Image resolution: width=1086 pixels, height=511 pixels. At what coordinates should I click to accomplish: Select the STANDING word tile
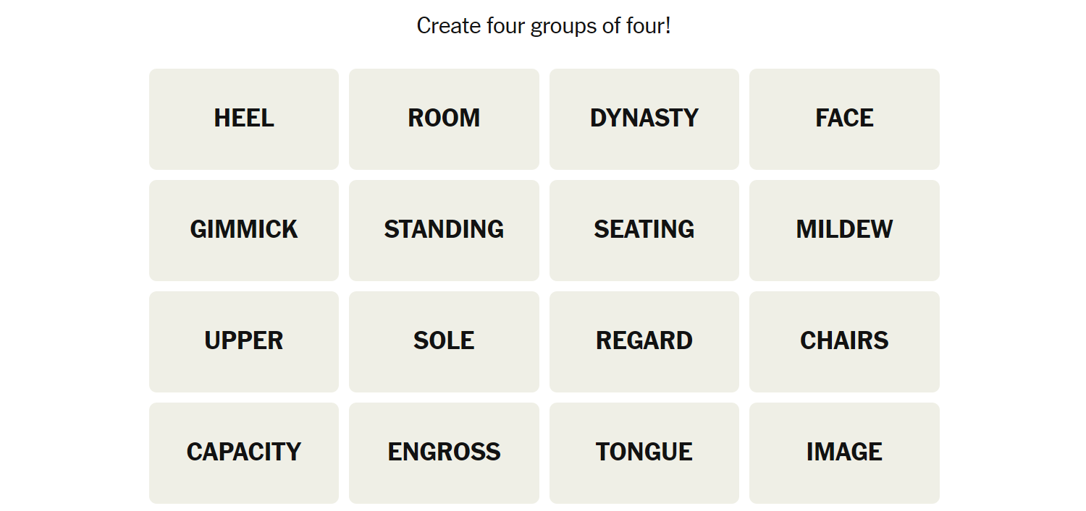pos(444,231)
